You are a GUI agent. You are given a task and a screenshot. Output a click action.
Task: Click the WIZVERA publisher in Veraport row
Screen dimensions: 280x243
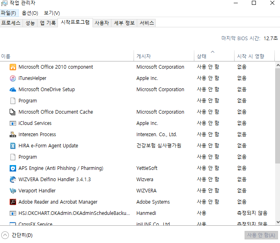point(146,191)
